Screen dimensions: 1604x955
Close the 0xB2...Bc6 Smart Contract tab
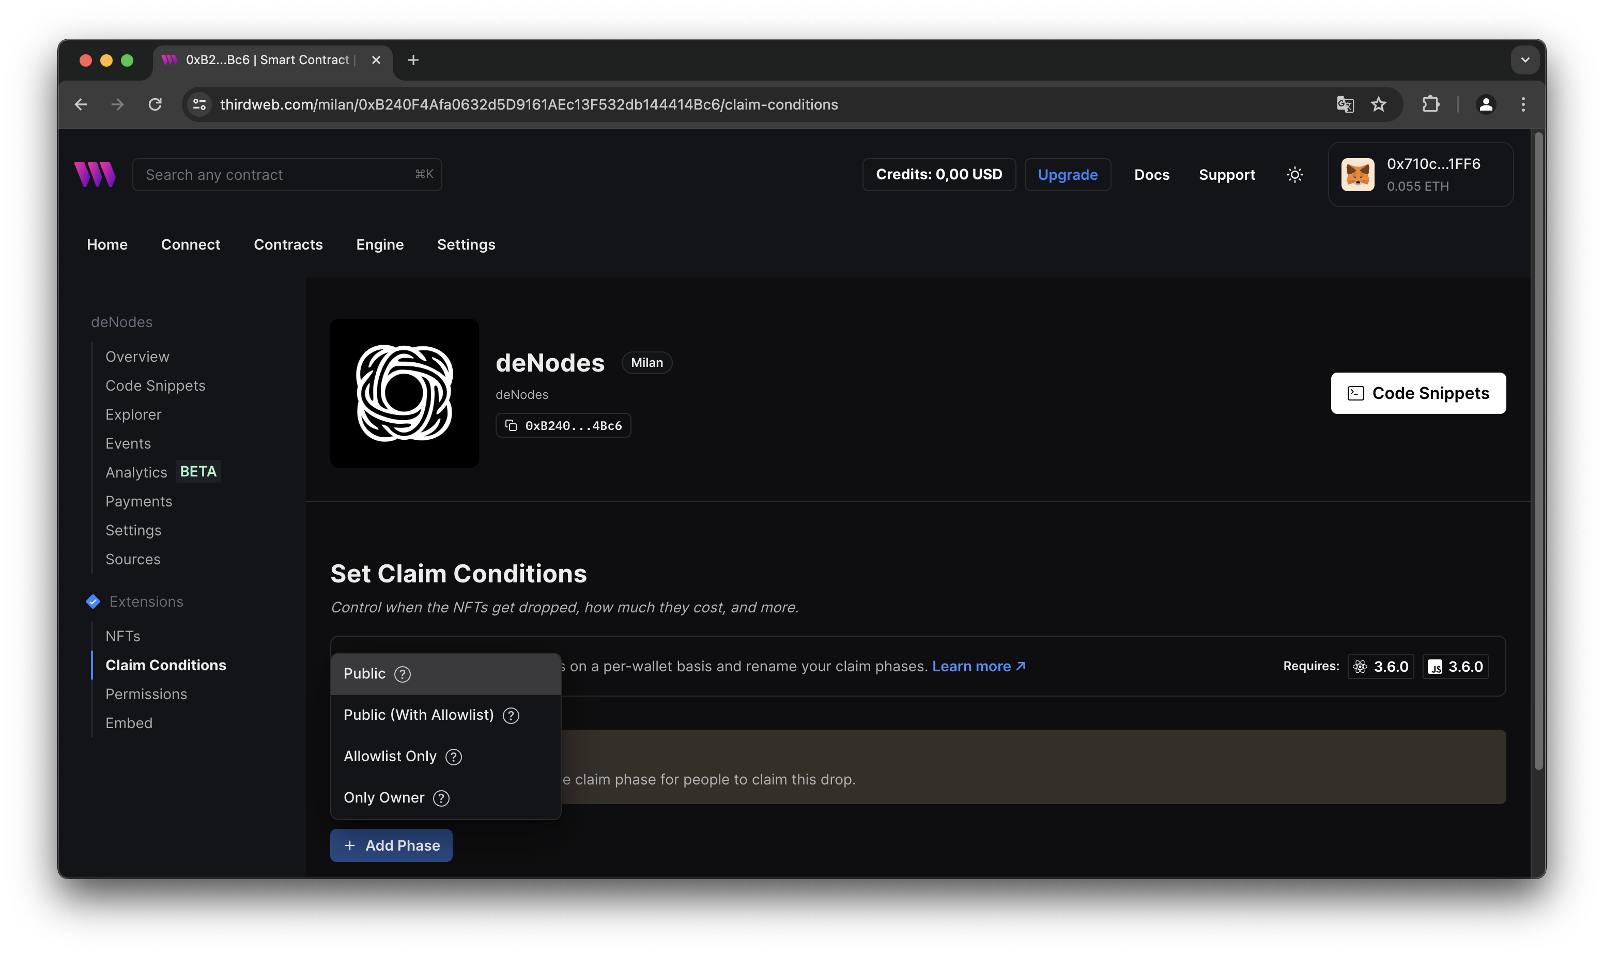376,60
